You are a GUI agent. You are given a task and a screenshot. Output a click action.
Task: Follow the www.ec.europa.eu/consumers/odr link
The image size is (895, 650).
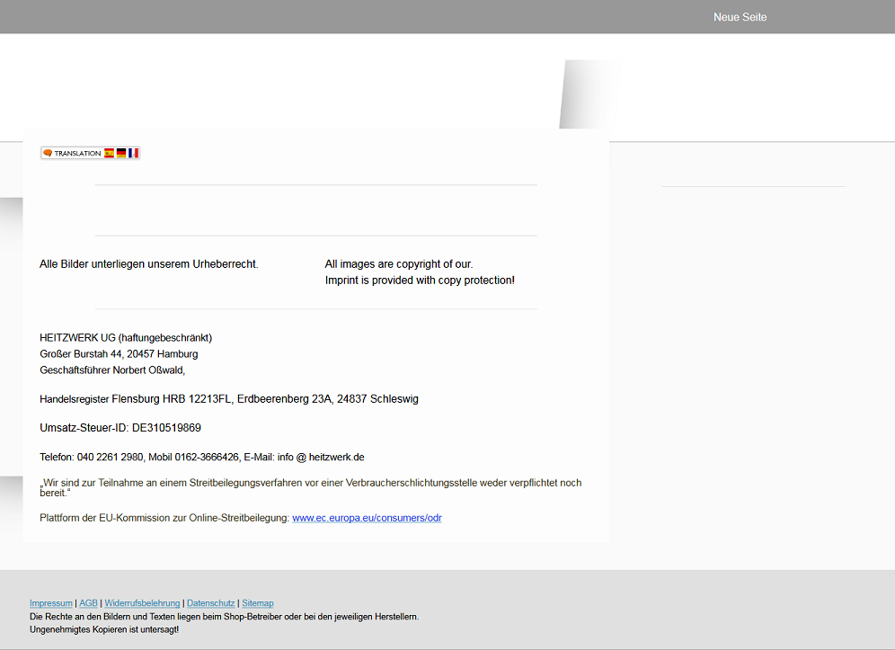(367, 518)
